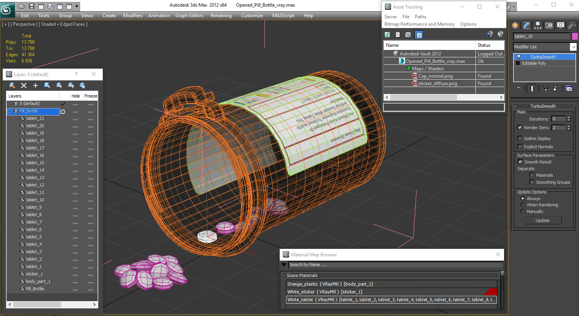Screen dimensions: 579x316
Task: Collapse the Scene Materials group
Action: pyautogui.click(x=284, y=275)
